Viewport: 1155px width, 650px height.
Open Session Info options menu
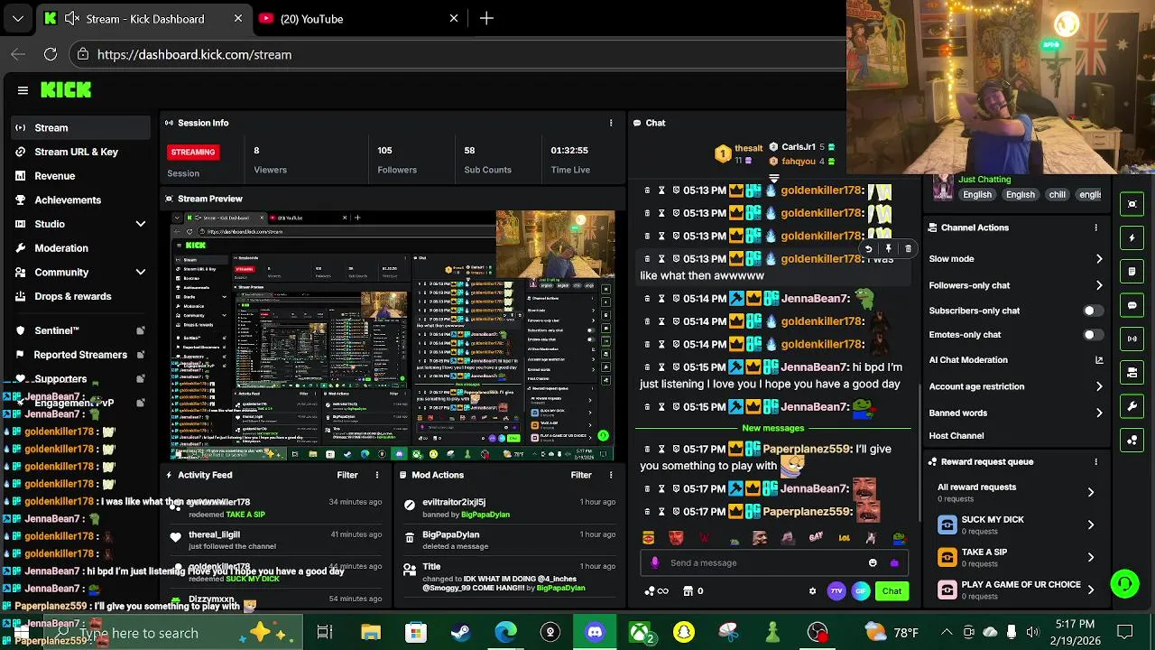point(611,123)
